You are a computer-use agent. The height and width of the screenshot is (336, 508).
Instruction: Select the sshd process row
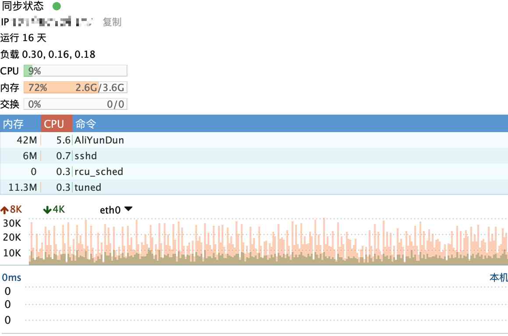coord(254,156)
